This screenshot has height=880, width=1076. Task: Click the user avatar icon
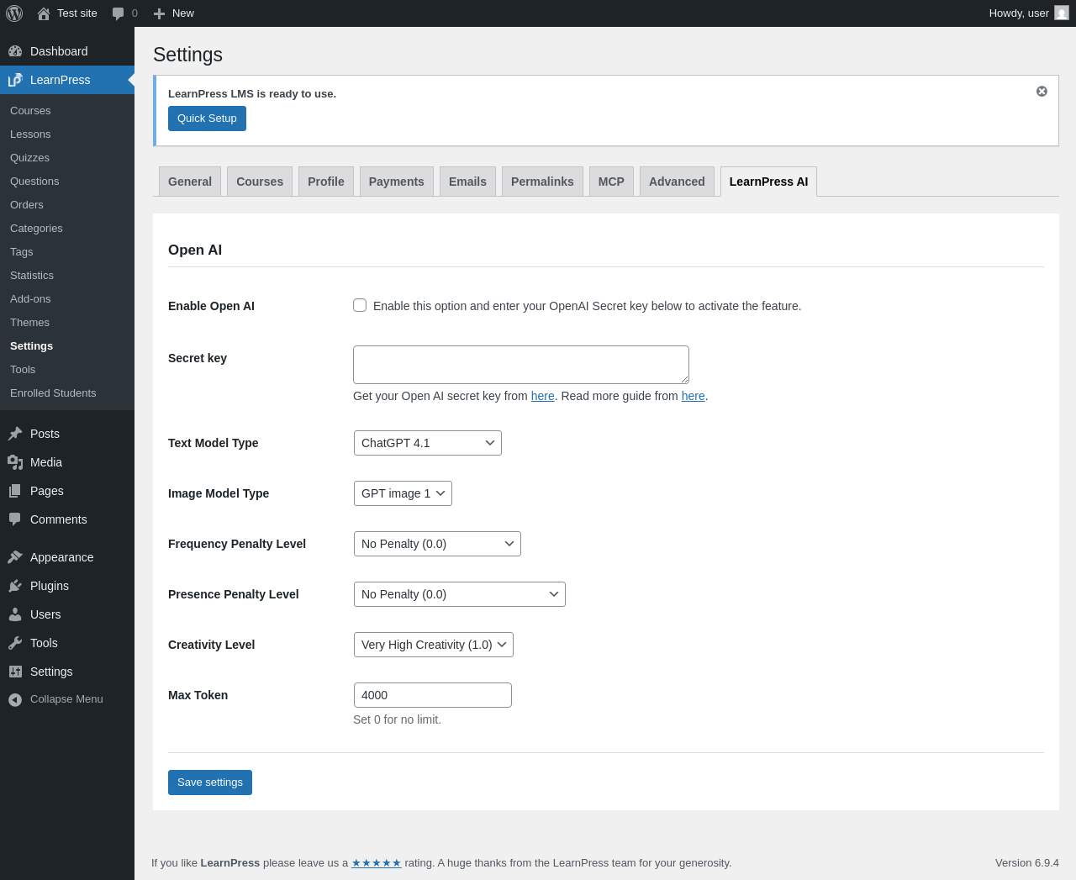1062,13
